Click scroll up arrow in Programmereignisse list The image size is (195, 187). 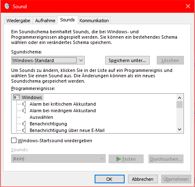[179, 98]
